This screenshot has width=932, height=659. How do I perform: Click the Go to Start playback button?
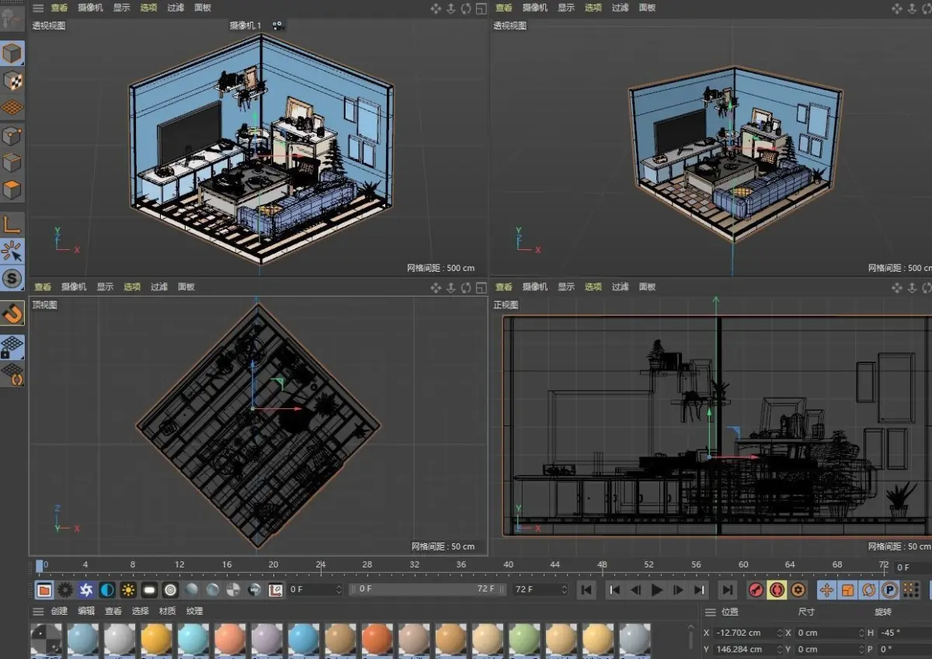tap(586, 590)
